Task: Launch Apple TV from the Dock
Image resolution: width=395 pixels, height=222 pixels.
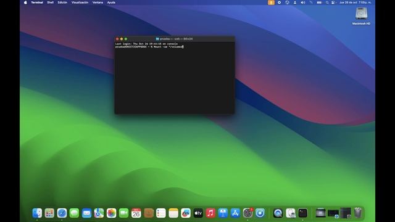Action: [x=198, y=213]
